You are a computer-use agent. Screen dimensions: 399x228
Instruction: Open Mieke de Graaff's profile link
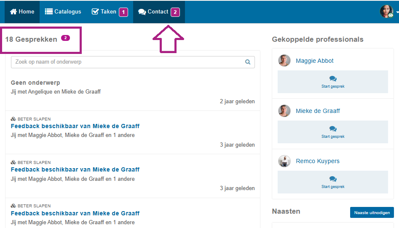[318, 111]
